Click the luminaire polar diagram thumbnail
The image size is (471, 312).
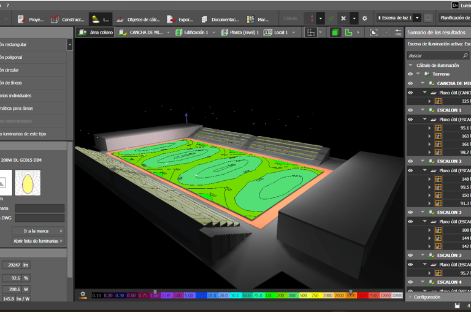(28, 183)
